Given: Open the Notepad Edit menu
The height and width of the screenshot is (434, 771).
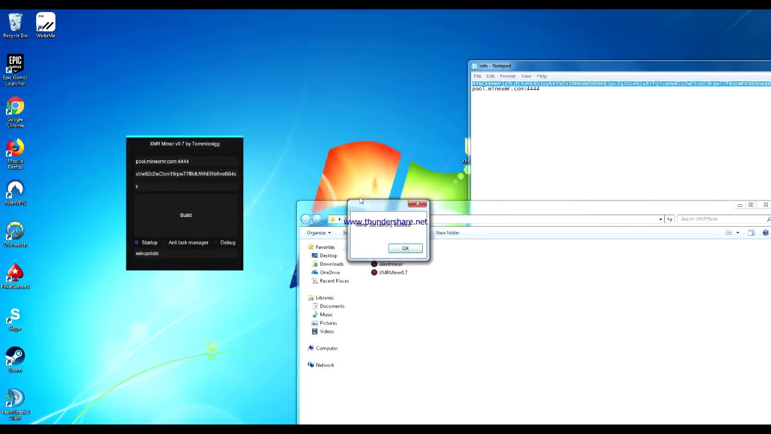Looking at the screenshot, I should click(x=490, y=76).
